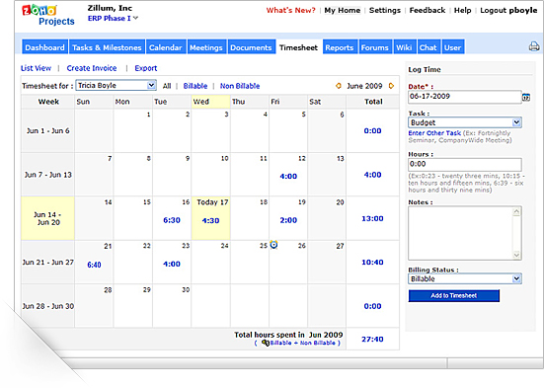Go to My Home
The height and width of the screenshot is (388, 544).
tap(342, 11)
